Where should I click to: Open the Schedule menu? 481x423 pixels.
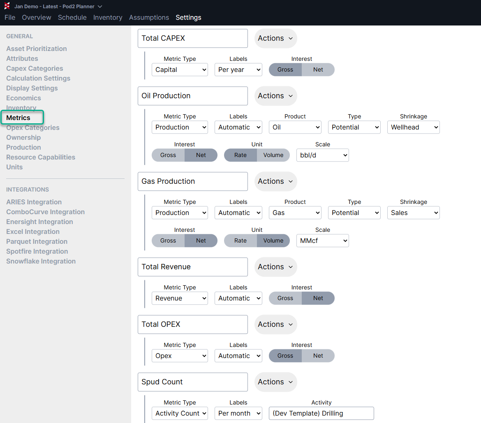click(x=72, y=17)
